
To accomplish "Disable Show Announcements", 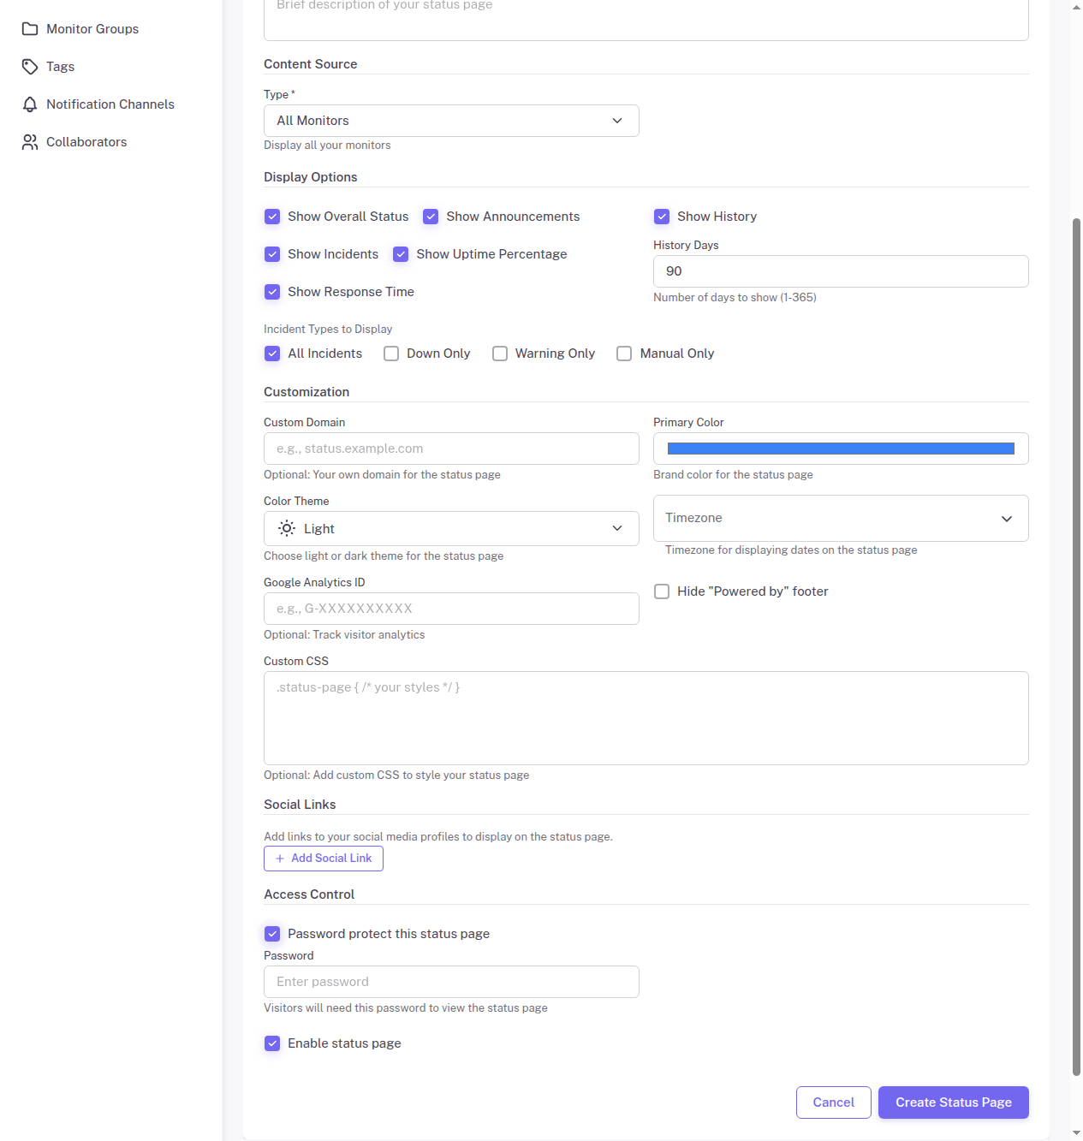I will [x=431, y=217].
